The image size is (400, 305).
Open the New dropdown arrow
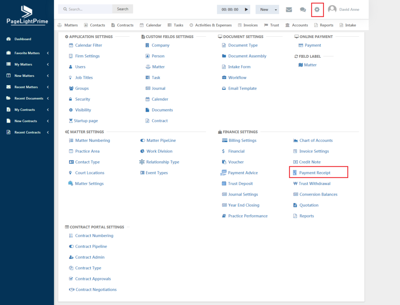pyautogui.click(x=276, y=10)
